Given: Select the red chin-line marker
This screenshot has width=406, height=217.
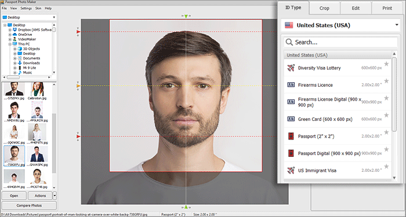Looking at the screenshot, I should click(78, 137).
